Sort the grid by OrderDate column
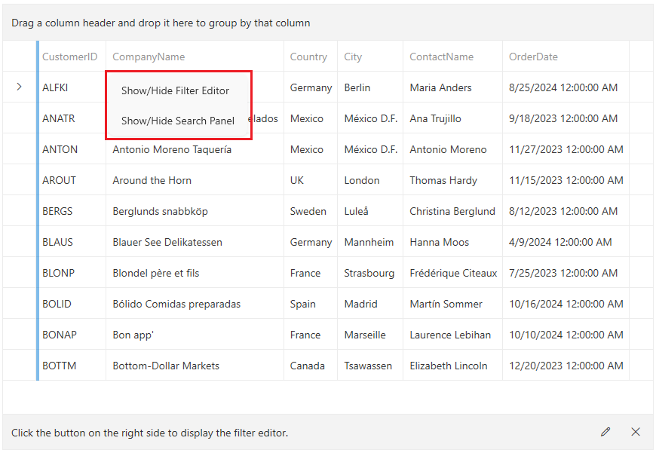Screen dimensions: 656x453 [529, 57]
